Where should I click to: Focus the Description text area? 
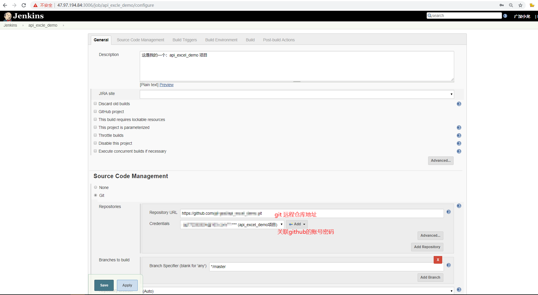tap(297, 66)
